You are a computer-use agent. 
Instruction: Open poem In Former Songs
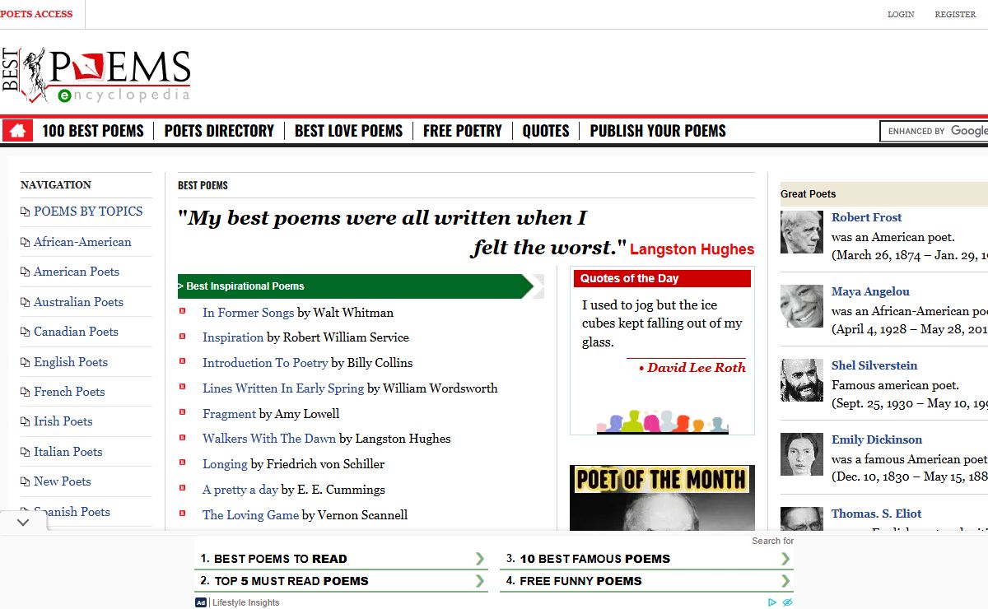click(248, 313)
